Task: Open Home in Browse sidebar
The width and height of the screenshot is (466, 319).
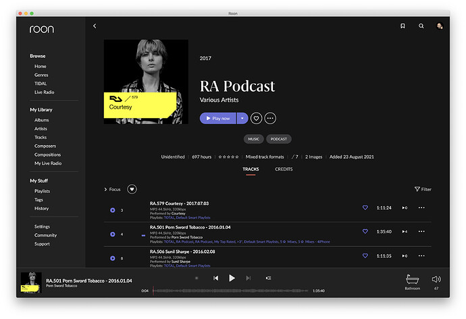Action: (x=40, y=67)
